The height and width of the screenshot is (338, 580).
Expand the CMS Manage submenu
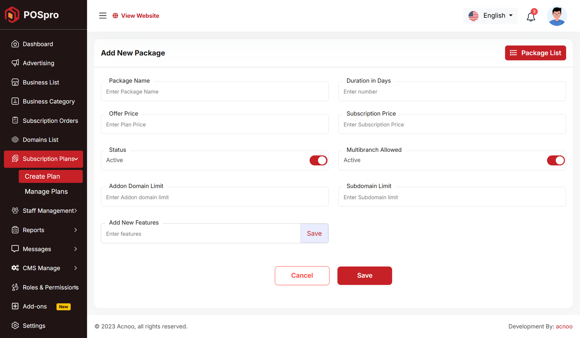click(43, 268)
